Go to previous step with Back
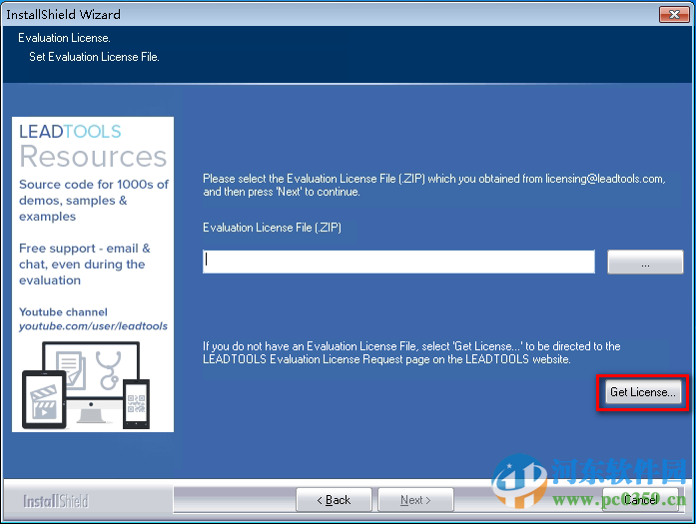Viewport: 696px width, 524px height. tap(334, 500)
